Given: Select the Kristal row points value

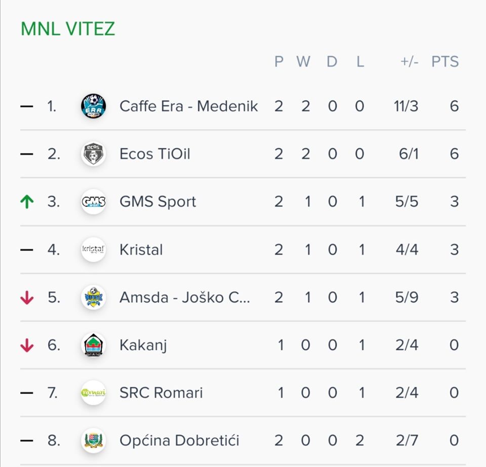Looking at the screenshot, I should pyautogui.click(x=454, y=250).
